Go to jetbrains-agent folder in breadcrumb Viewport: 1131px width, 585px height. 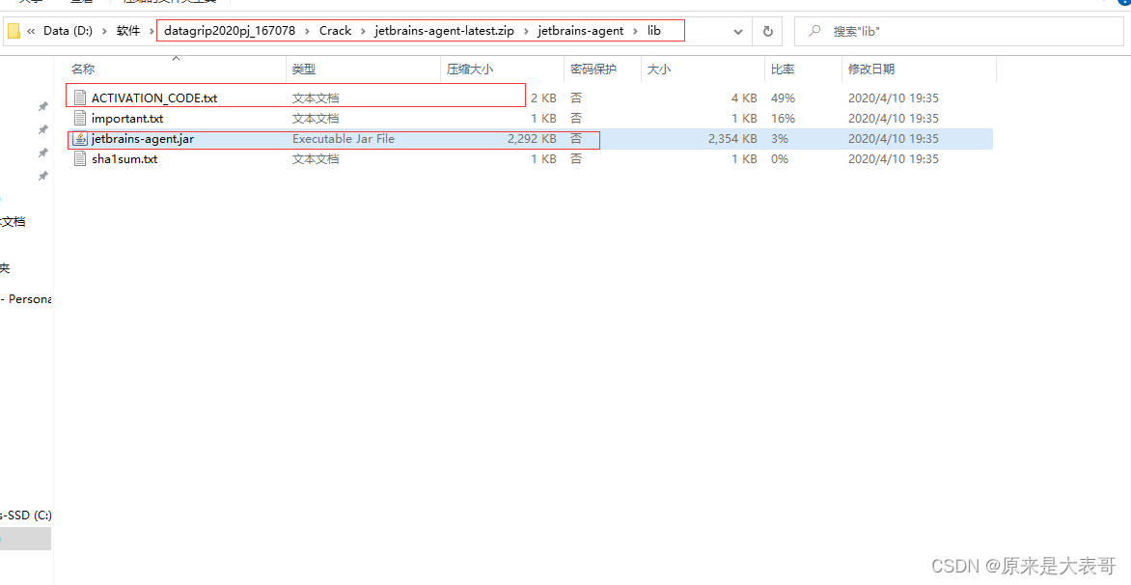pos(581,31)
